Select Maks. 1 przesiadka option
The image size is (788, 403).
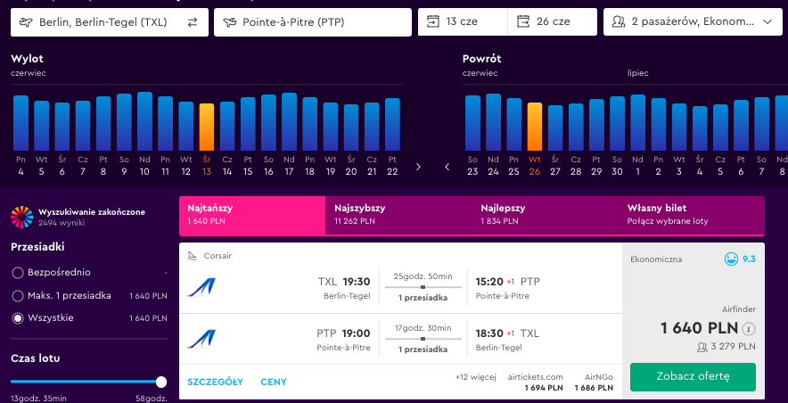tap(18, 296)
